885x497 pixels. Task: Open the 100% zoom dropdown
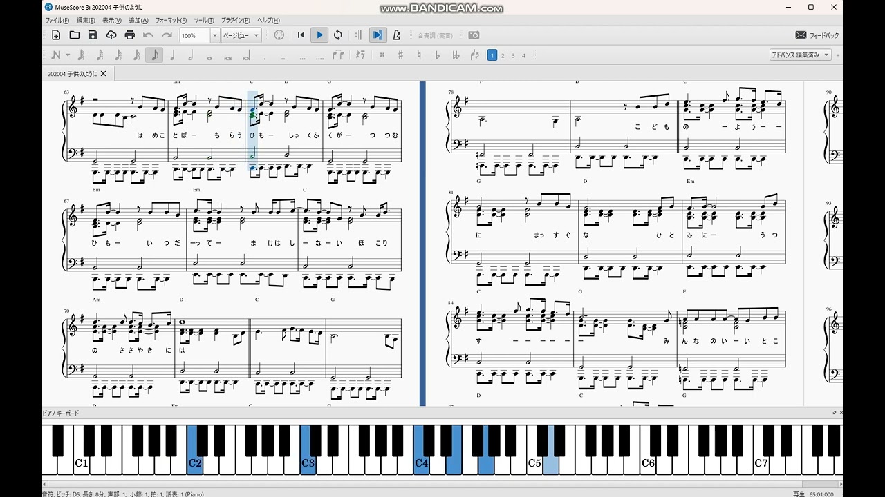[x=214, y=35]
